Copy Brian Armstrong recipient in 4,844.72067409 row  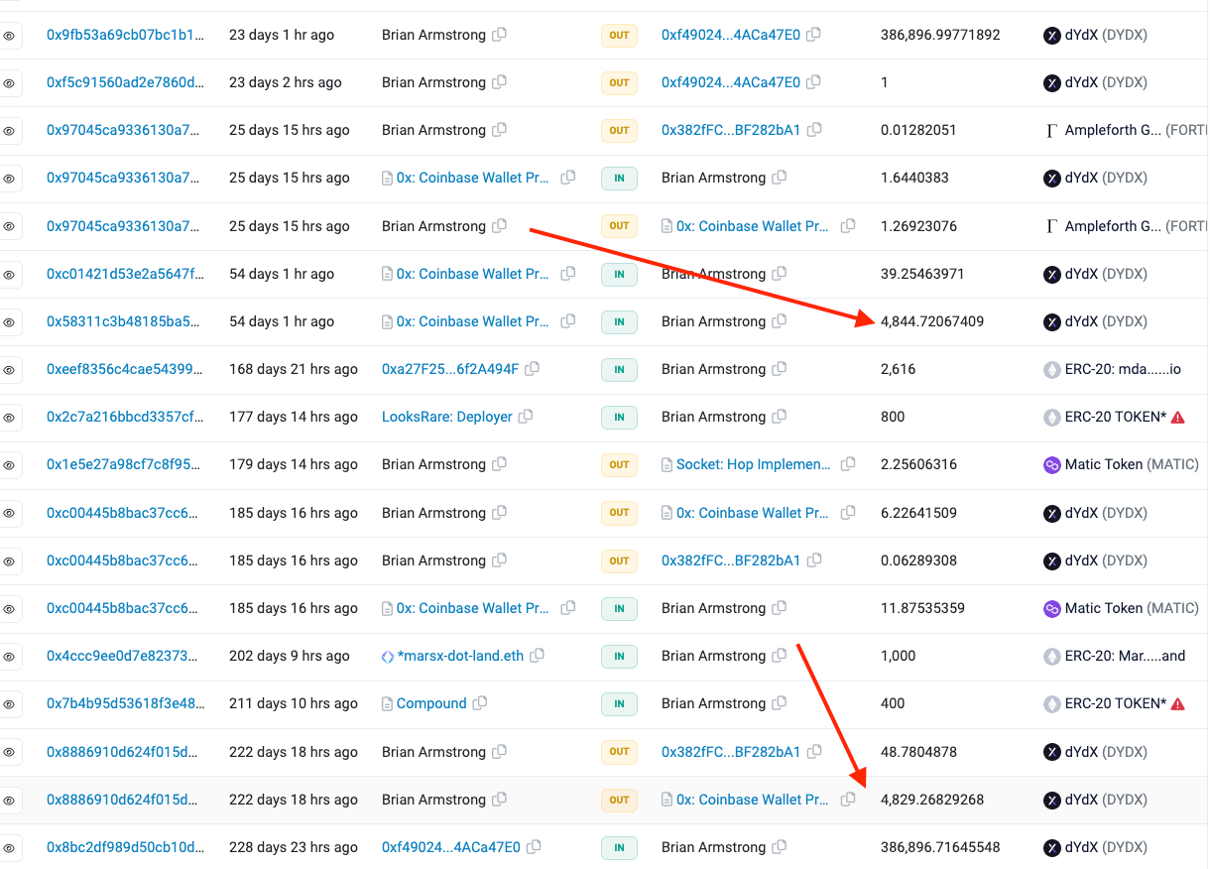coord(780,321)
